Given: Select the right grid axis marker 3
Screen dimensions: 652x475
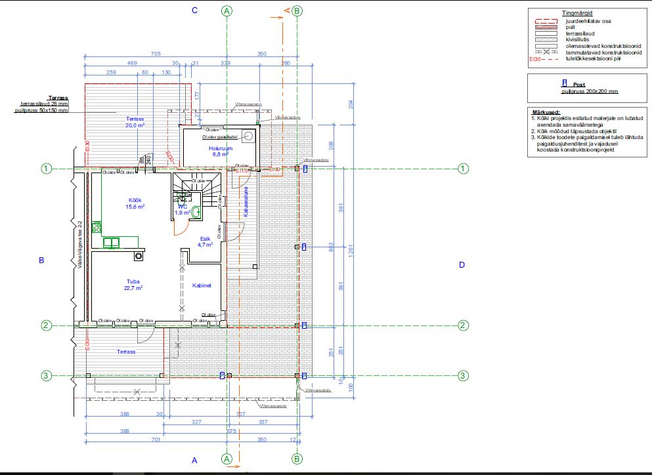Looking at the screenshot, I should tap(464, 375).
